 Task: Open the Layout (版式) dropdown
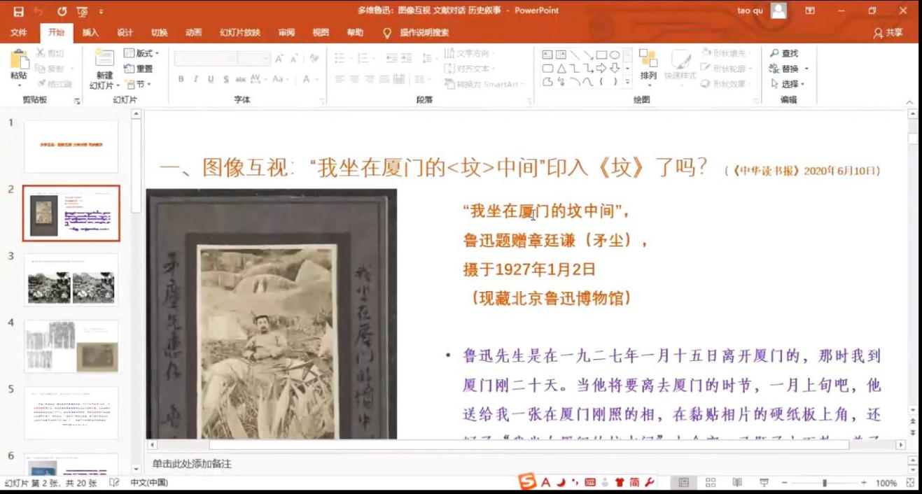pos(142,53)
